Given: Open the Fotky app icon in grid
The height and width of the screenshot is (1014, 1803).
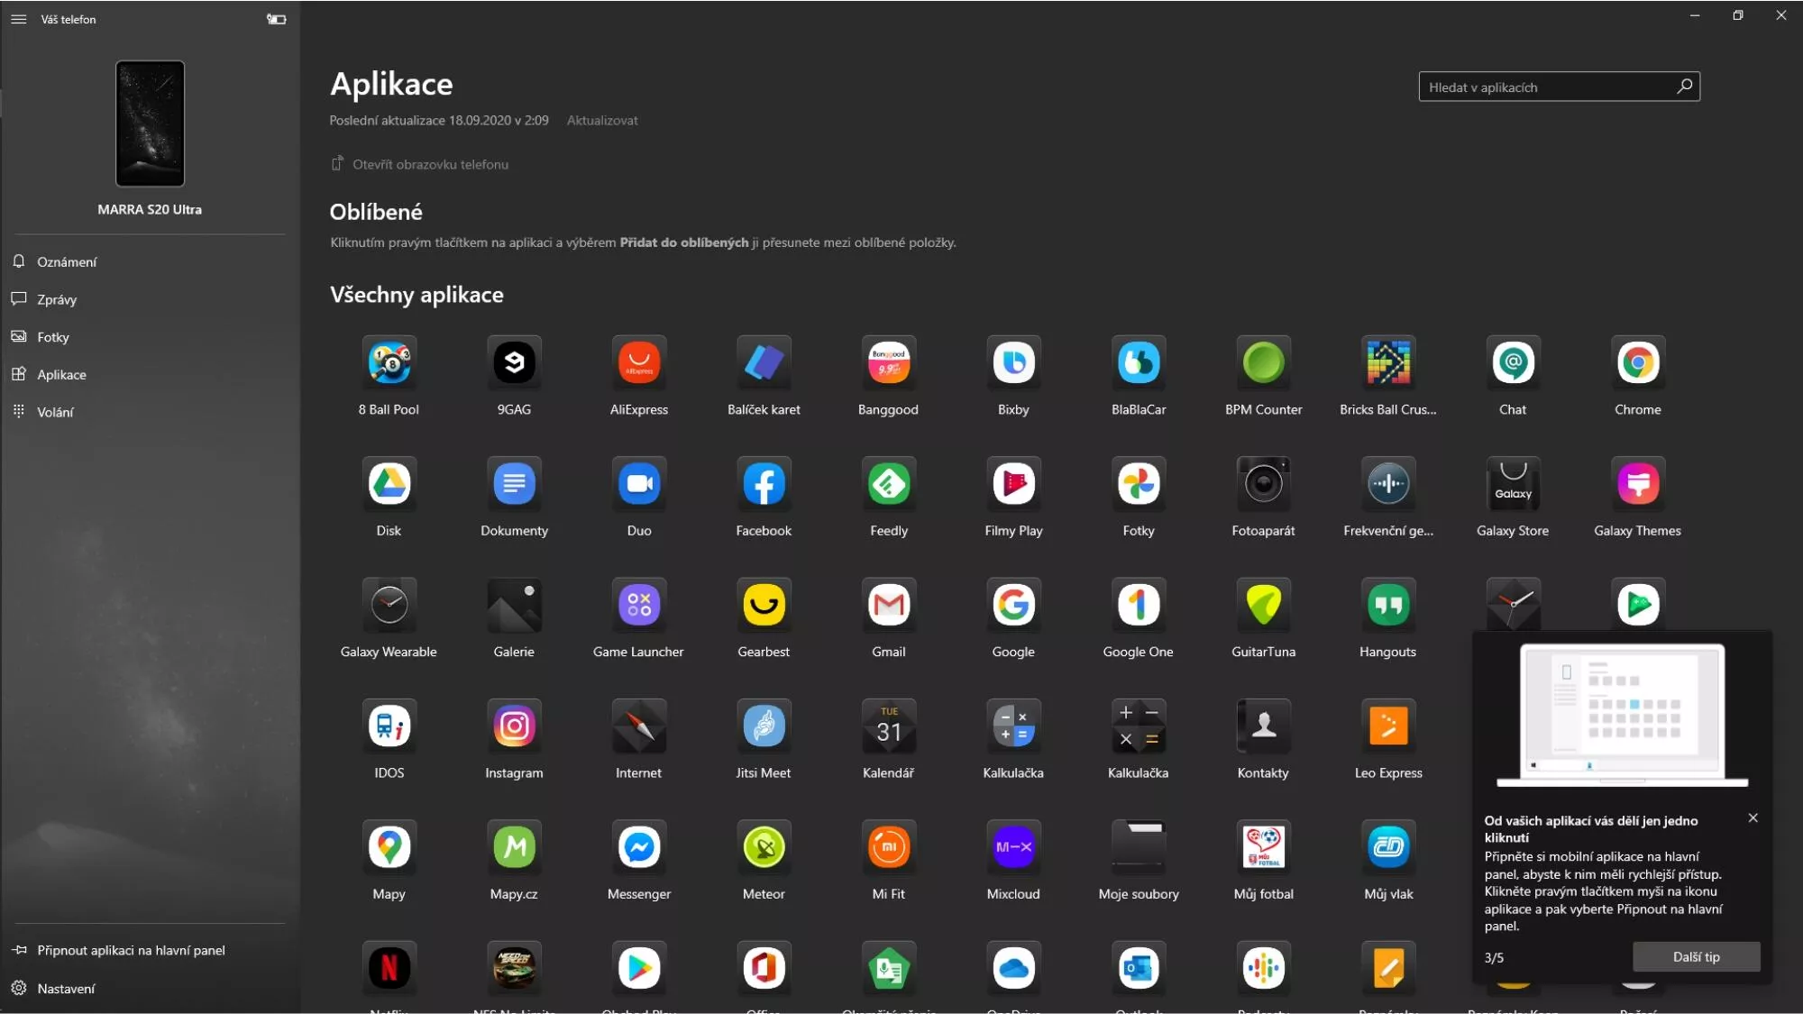Looking at the screenshot, I should click(x=1139, y=483).
